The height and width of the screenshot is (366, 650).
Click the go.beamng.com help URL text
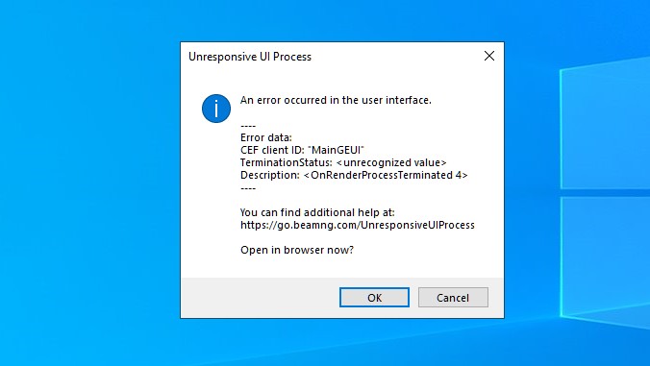[358, 225]
